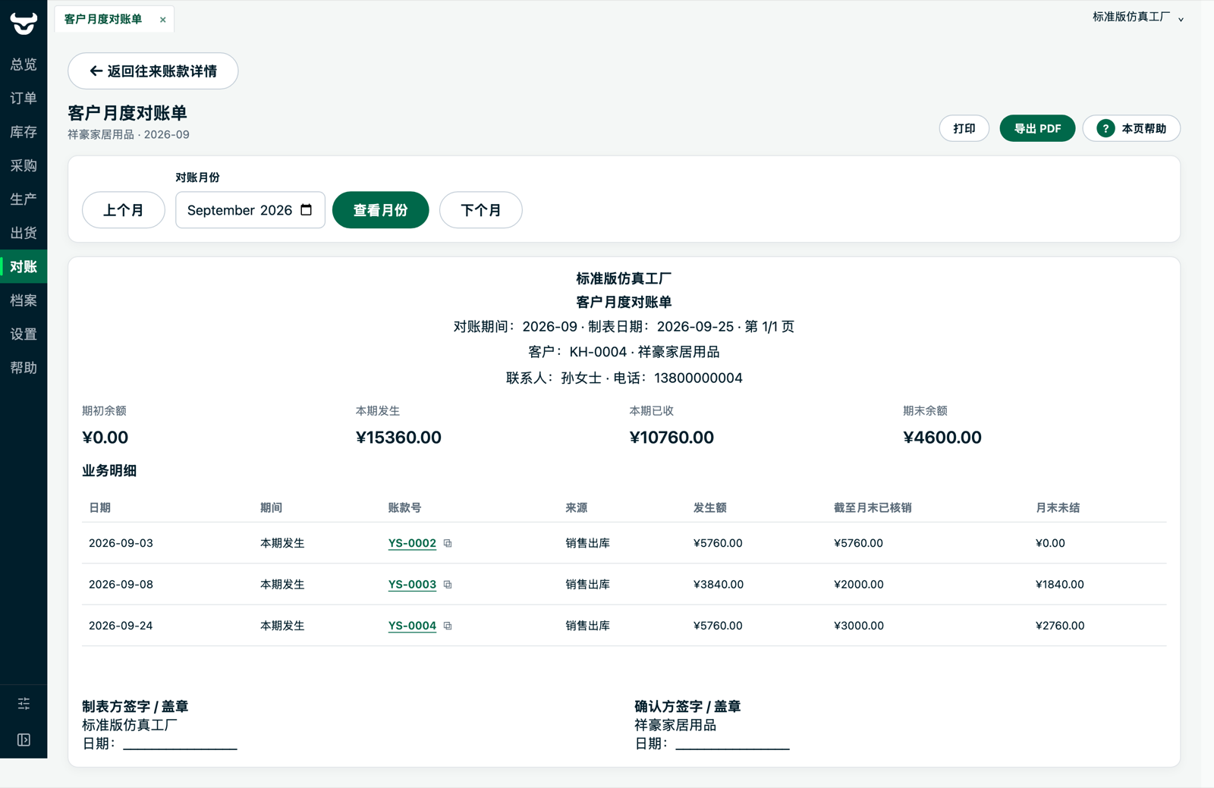Copy account number YS-0002 icon
This screenshot has height=788, width=1214.
[x=448, y=543]
